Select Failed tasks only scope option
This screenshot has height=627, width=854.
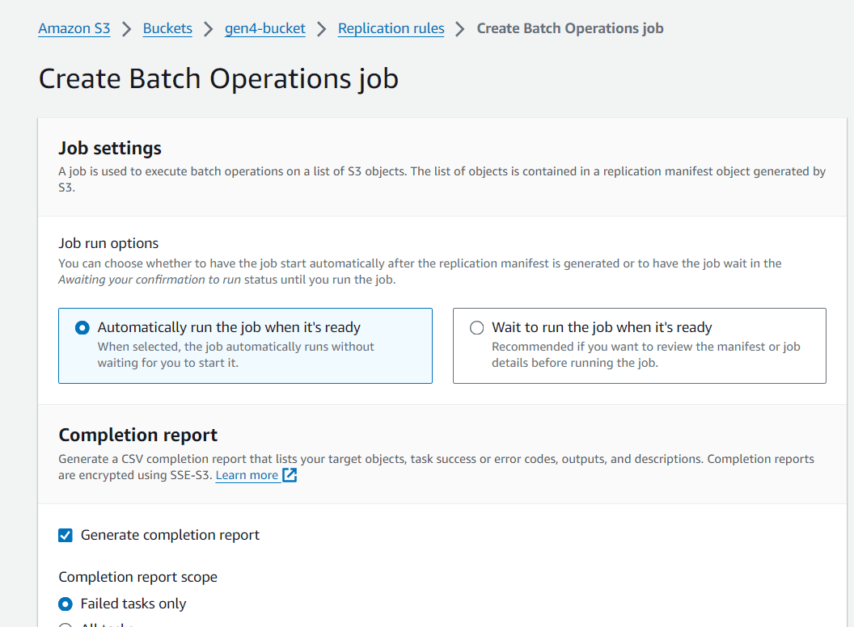tap(66, 604)
